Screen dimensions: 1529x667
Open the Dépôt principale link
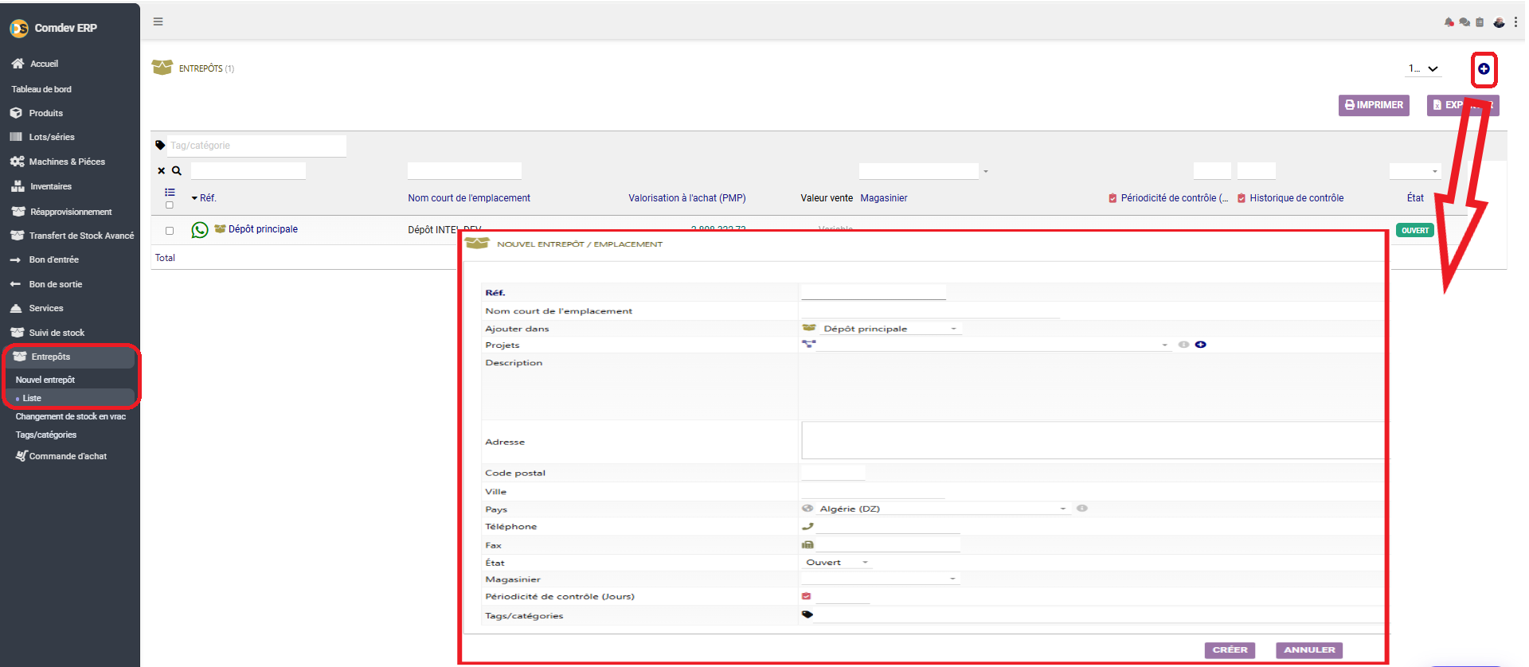click(x=263, y=229)
